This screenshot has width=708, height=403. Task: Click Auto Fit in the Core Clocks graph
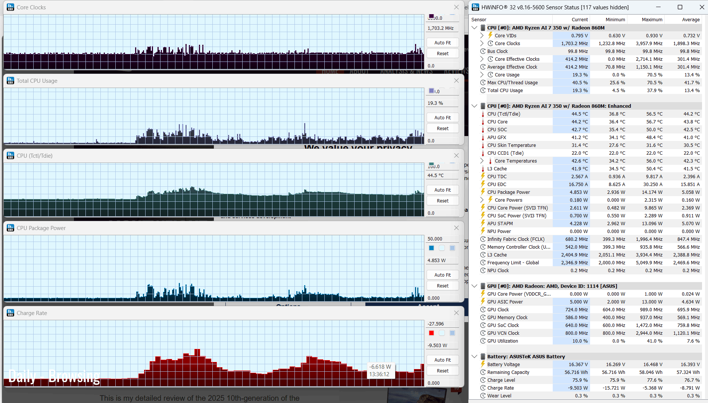pos(443,42)
